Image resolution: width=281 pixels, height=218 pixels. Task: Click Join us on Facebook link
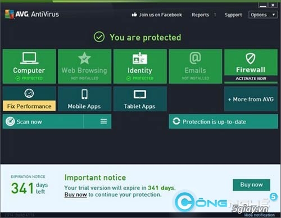point(160,15)
